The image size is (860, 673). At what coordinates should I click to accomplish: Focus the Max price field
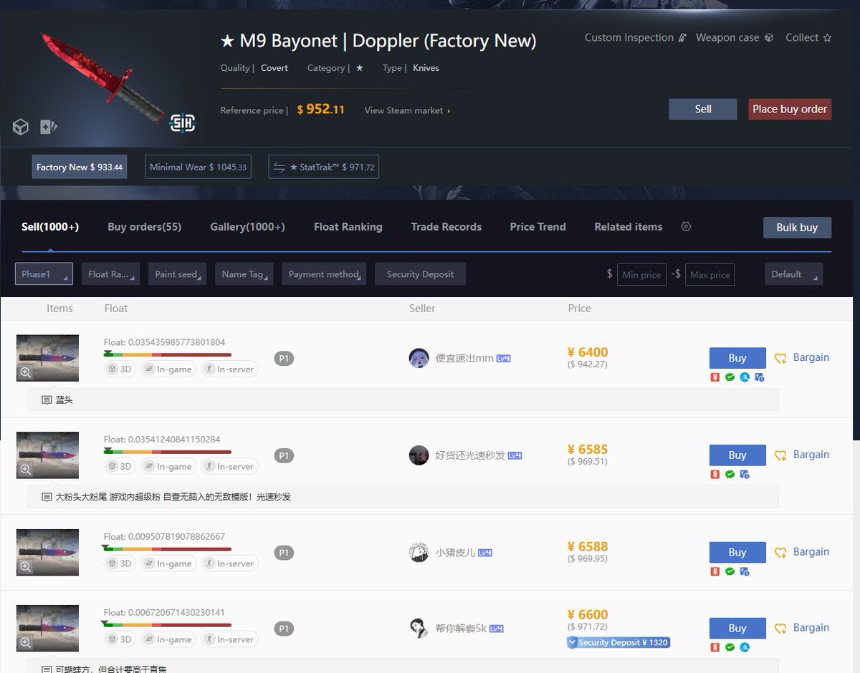[x=709, y=274]
